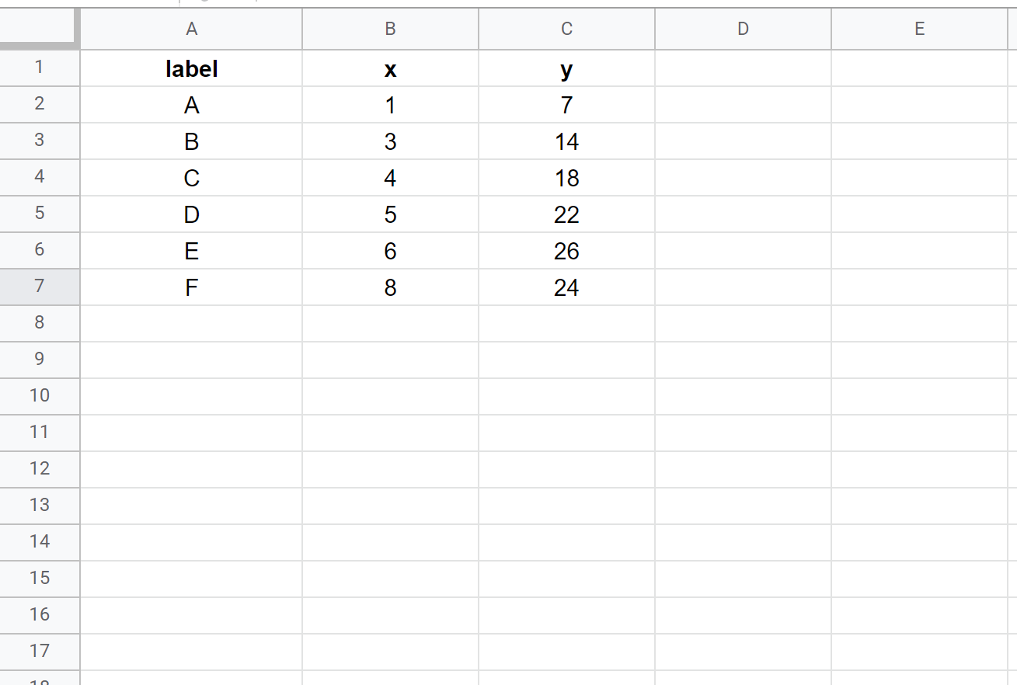Click the cell containing label "D"
This screenshot has width=1017, height=685.
tap(191, 214)
